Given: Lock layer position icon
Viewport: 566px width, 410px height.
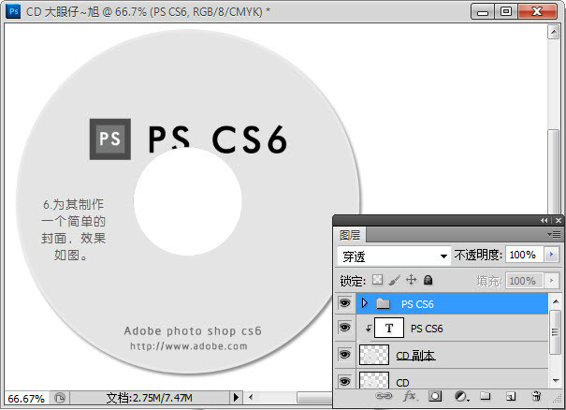Looking at the screenshot, I should pyautogui.click(x=411, y=280).
